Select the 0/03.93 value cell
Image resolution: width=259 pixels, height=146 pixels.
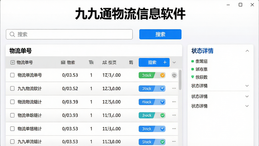(70, 115)
